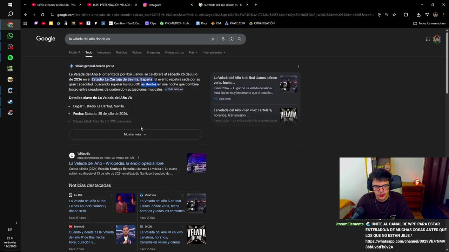Select the Shopping search tab
449x252 pixels.
coord(153,52)
